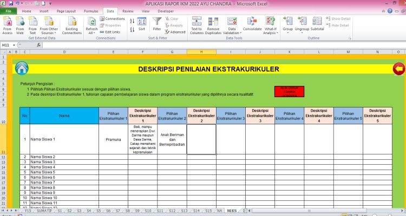Open the What-If Analysis dropdown
Image resolution: width=406 pixels, height=216 pixels.
271,31
